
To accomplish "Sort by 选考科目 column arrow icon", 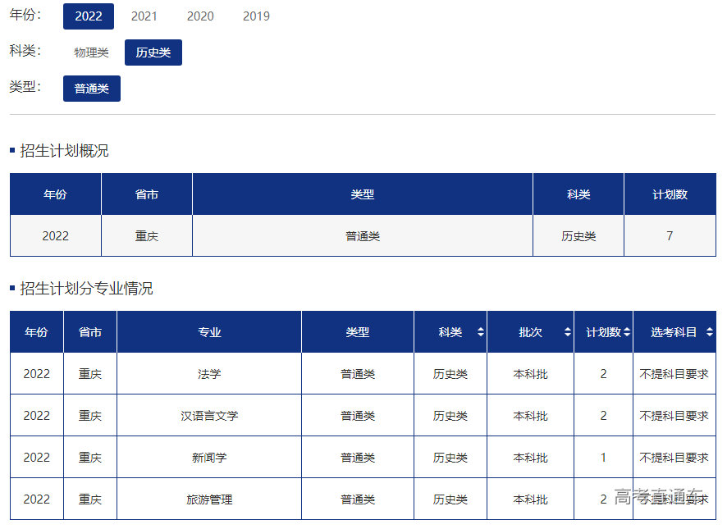I will [709, 332].
